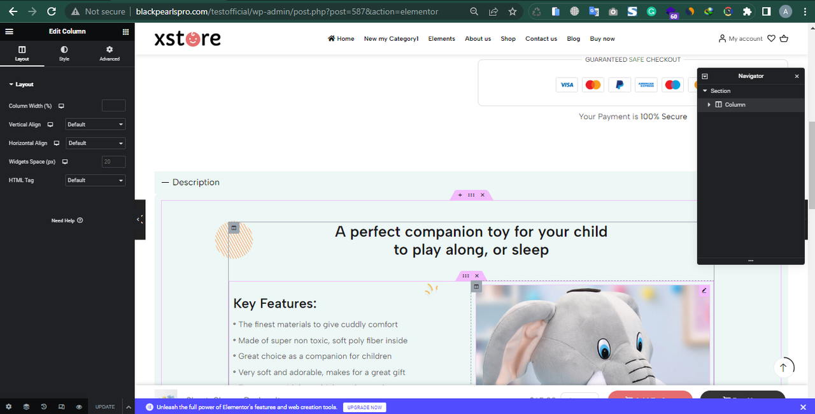Image resolution: width=815 pixels, height=414 pixels.
Task: Open the Blog menu item
Action: pyautogui.click(x=574, y=39)
